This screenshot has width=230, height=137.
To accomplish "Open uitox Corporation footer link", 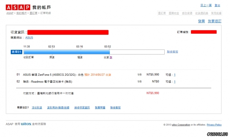I will click(x=181, y=125).
